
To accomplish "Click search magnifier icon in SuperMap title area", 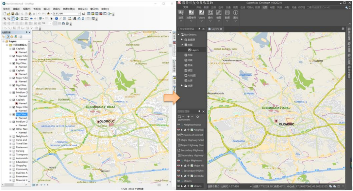I will point(347,7).
